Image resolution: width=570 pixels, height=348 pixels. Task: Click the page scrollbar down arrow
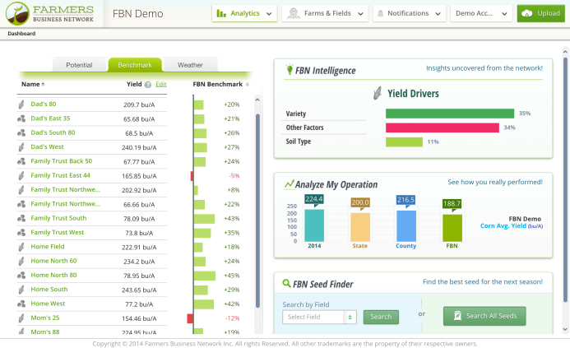pyautogui.click(x=565, y=329)
